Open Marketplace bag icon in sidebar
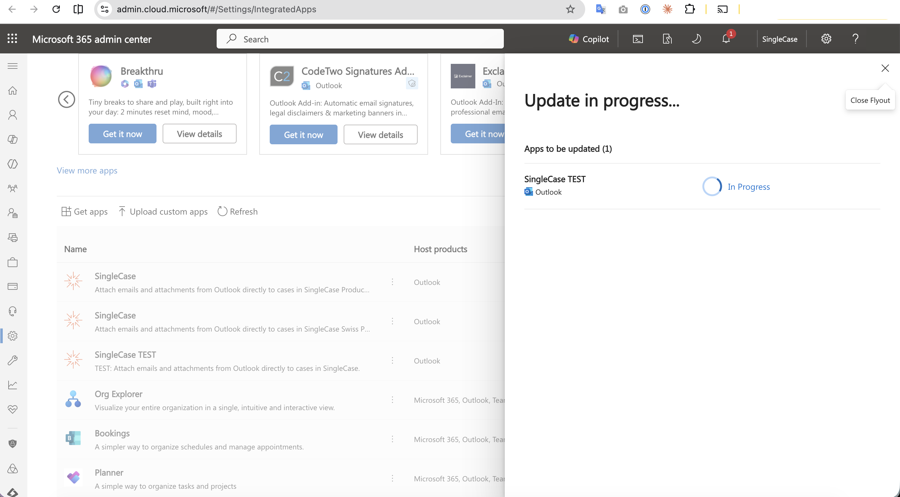Viewport: 900px width, 497px height. pyautogui.click(x=13, y=262)
